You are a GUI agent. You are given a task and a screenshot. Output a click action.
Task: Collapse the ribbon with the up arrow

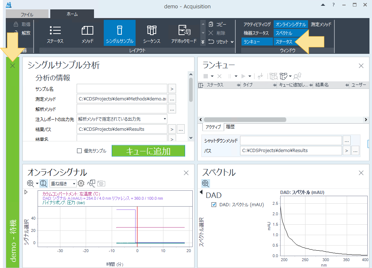(323, 5)
